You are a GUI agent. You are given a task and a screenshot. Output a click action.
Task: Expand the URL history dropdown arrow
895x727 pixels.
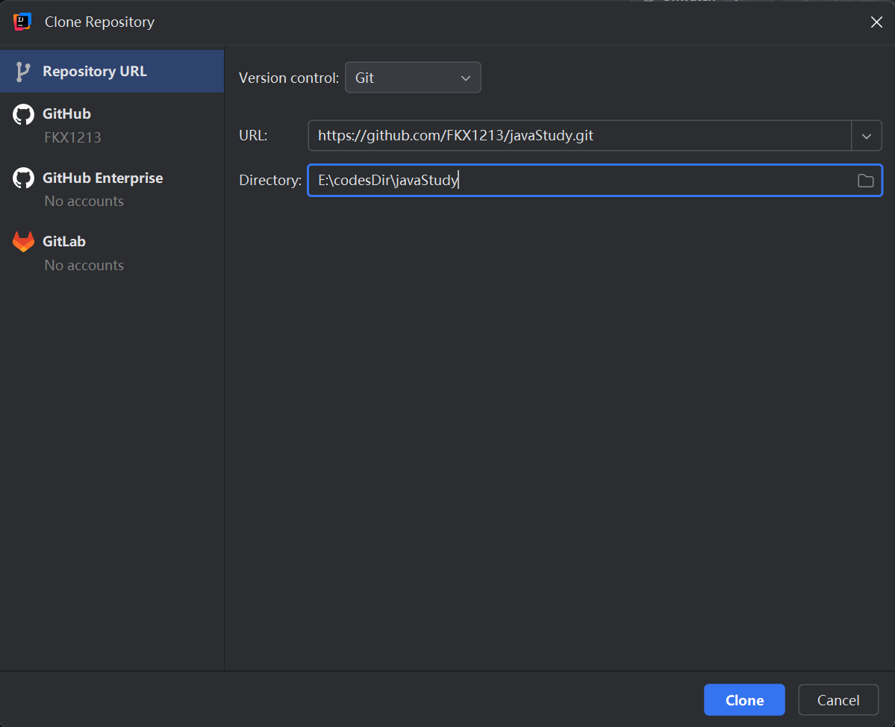pyautogui.click(x=867, y=136)
